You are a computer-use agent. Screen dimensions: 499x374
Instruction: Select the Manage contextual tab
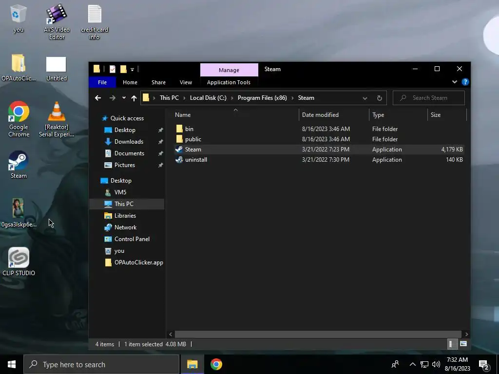pyautogui.click(x=229, y=70)
